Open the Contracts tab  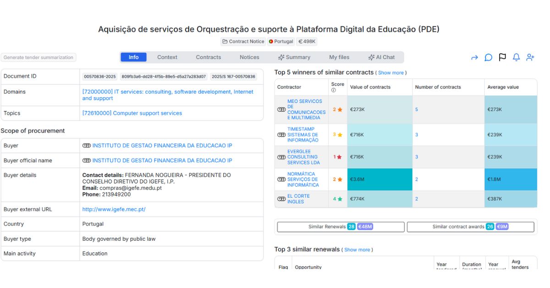coord(208,57)
